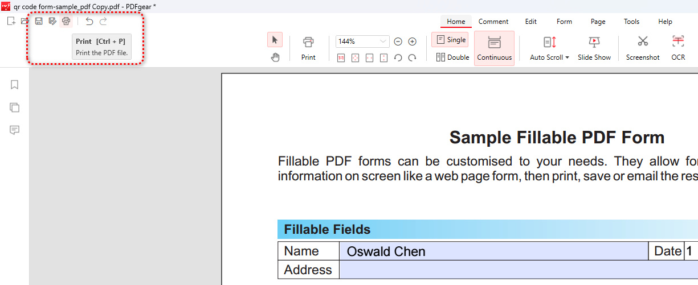698x285 pixels.
Task: Open the bookmarks sidebar panel
Action: coord(15,85)
